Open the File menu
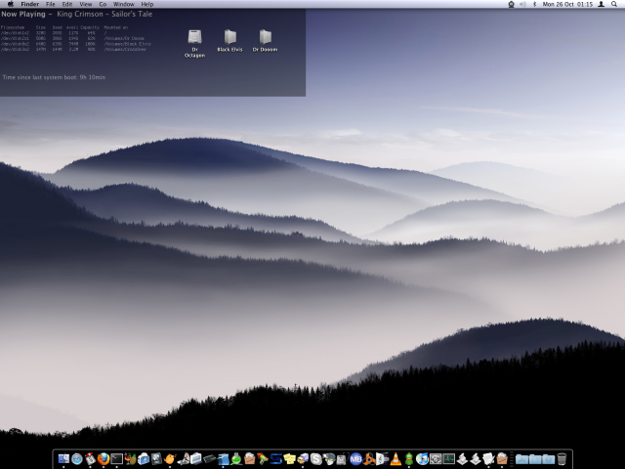The image size is (625, 469). point(50,4)
